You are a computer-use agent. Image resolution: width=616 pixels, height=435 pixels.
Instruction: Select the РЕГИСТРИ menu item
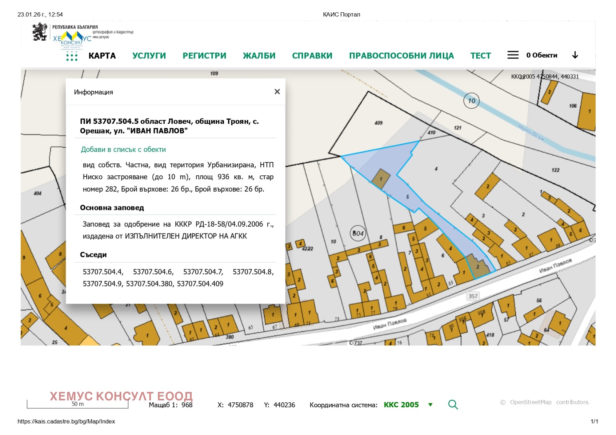(204, 55)
